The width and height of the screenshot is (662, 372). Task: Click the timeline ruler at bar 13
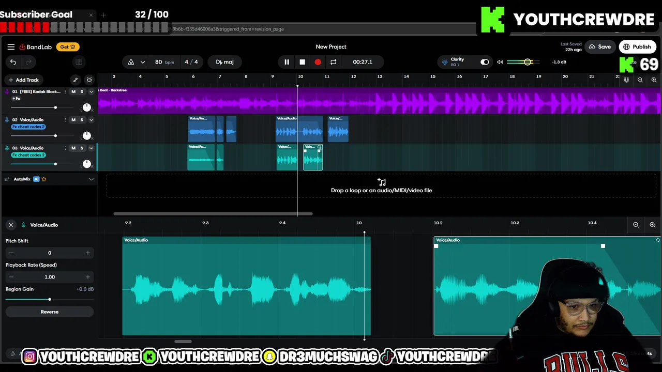pos(380,76)
